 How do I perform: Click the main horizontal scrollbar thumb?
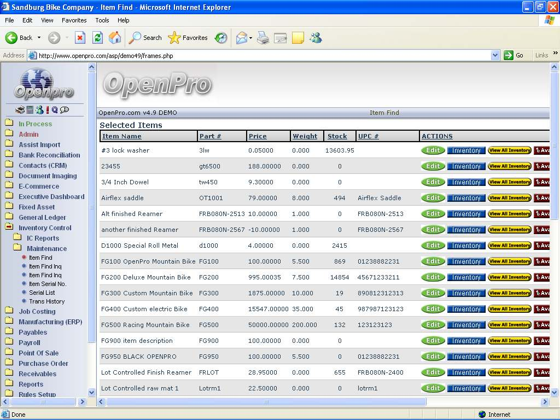click(x=266, y=401)
